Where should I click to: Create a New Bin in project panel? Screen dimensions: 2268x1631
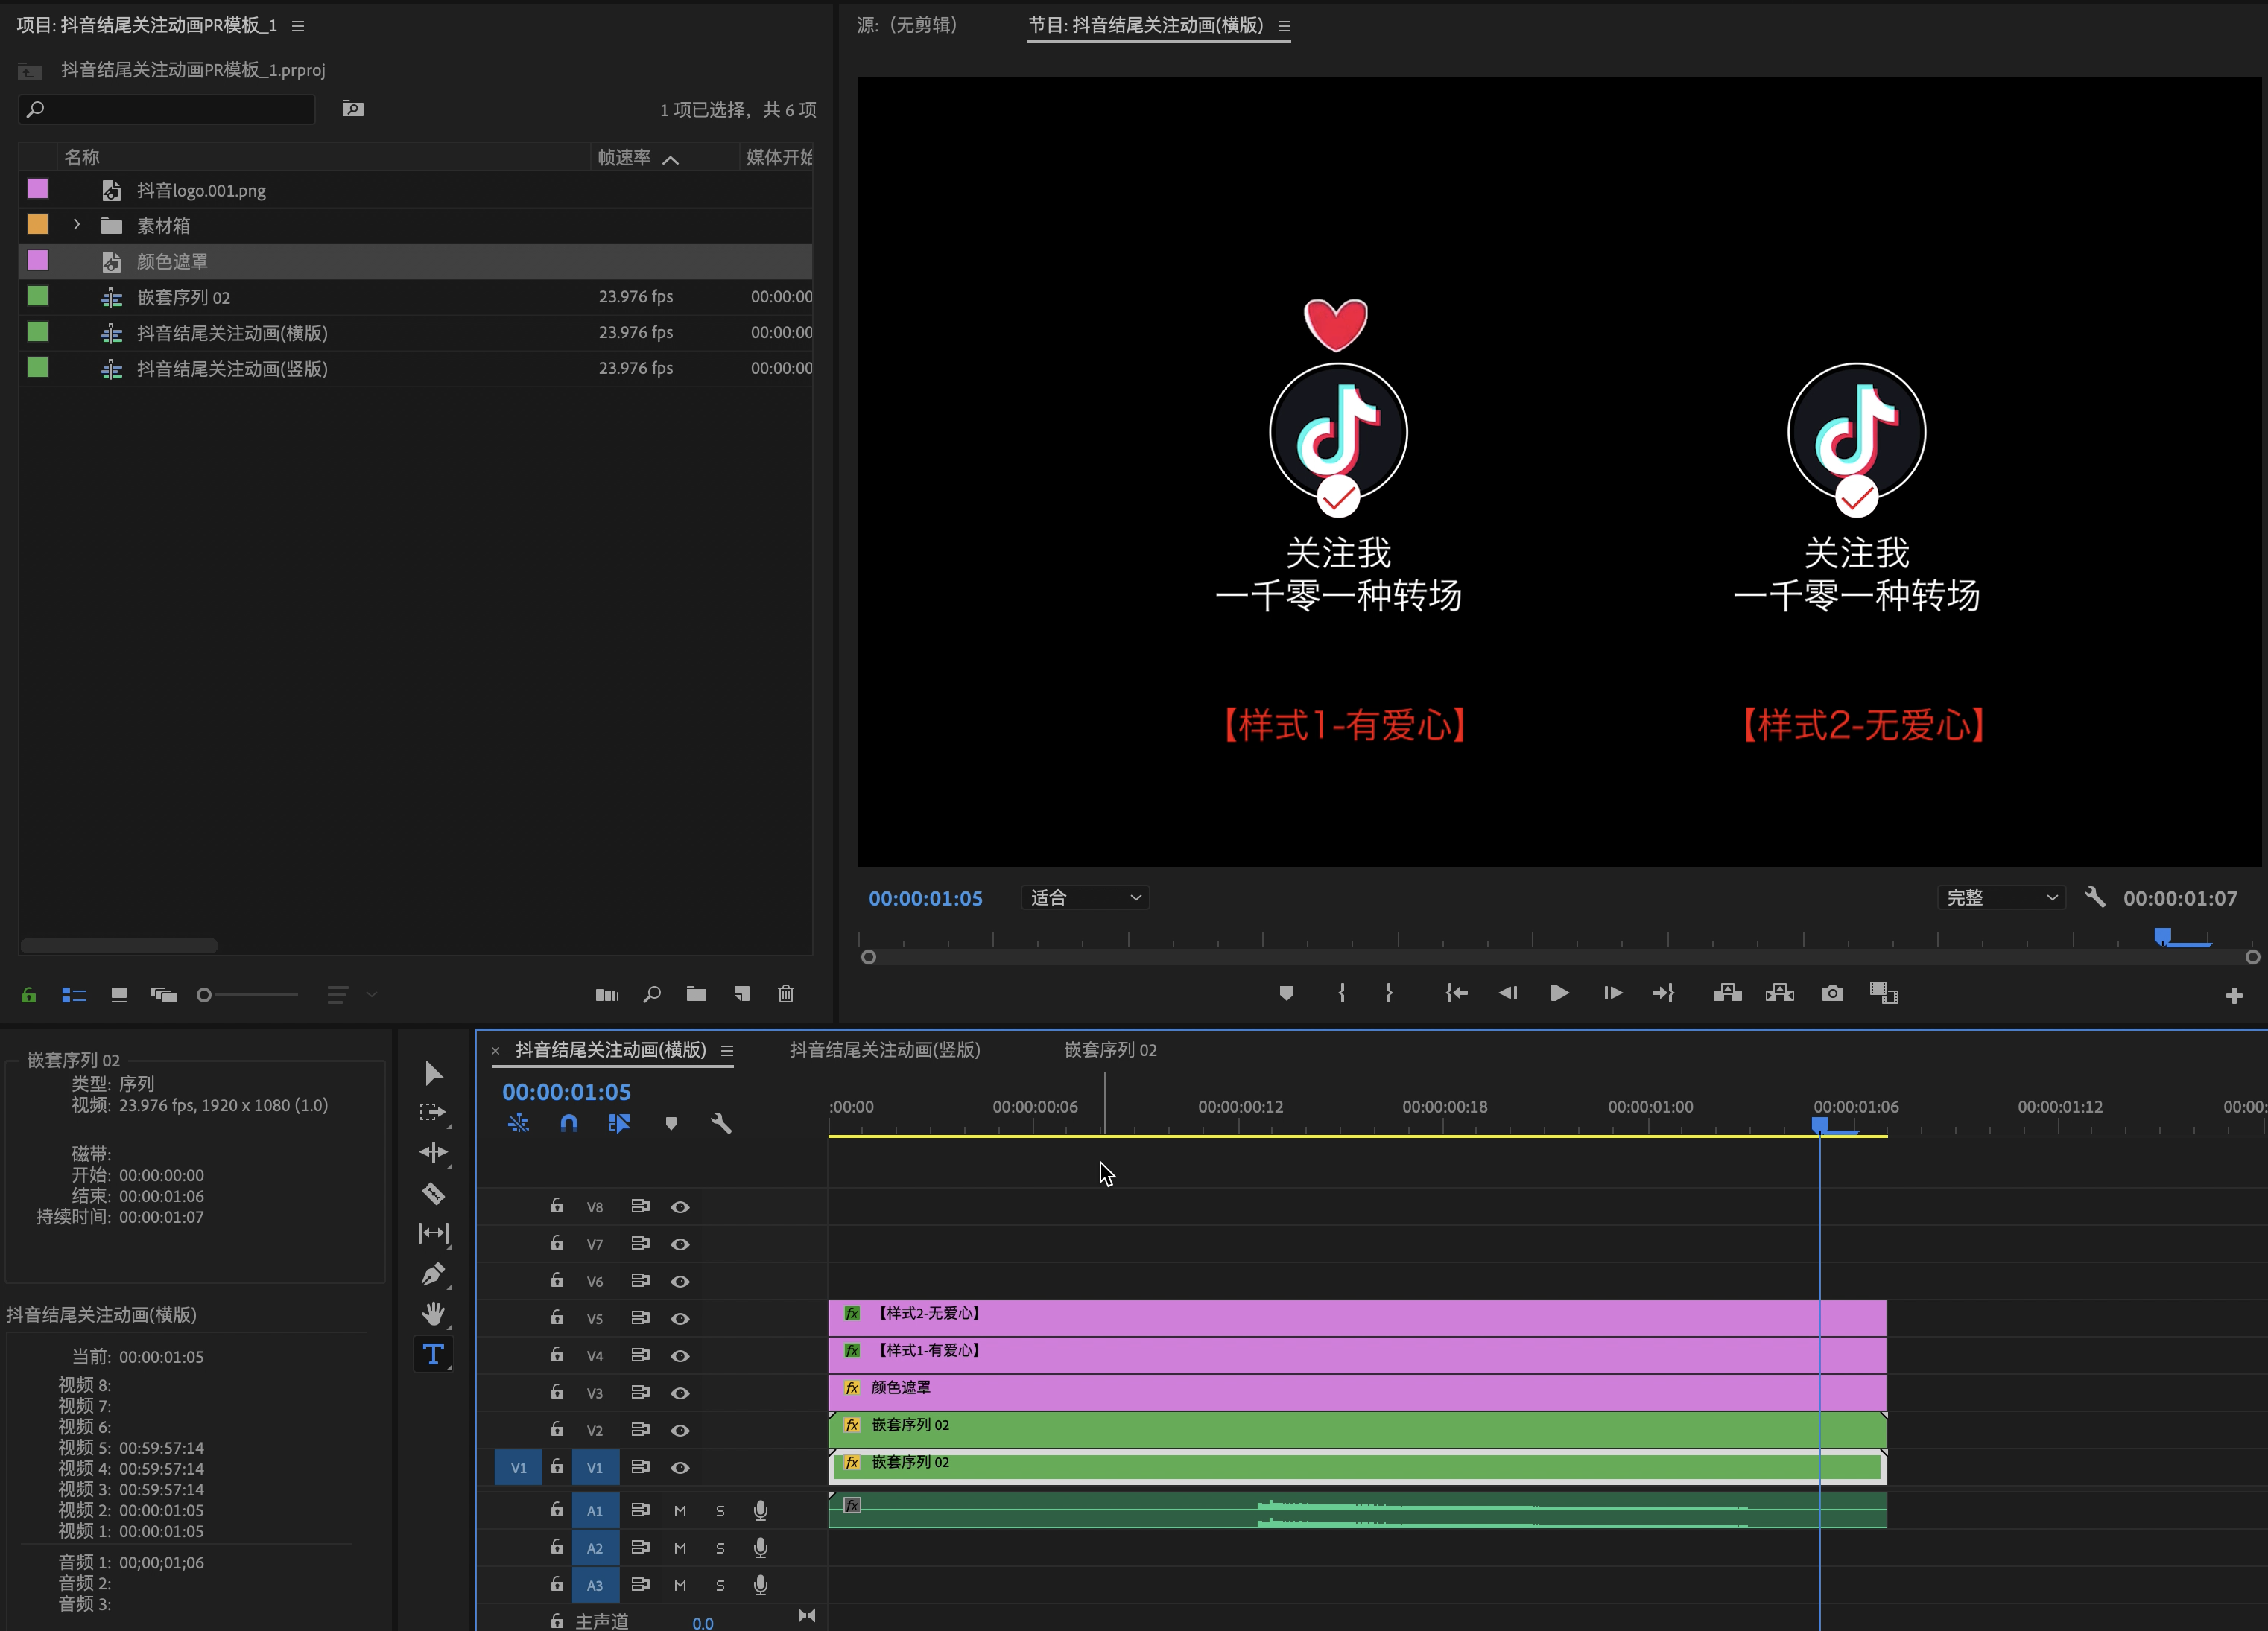(x=696, y=993)
